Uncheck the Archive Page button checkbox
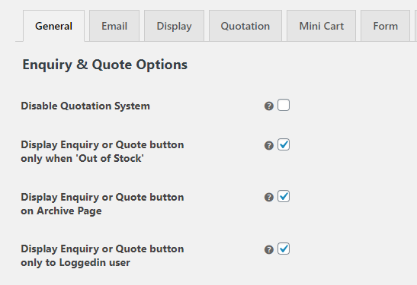 284,196
